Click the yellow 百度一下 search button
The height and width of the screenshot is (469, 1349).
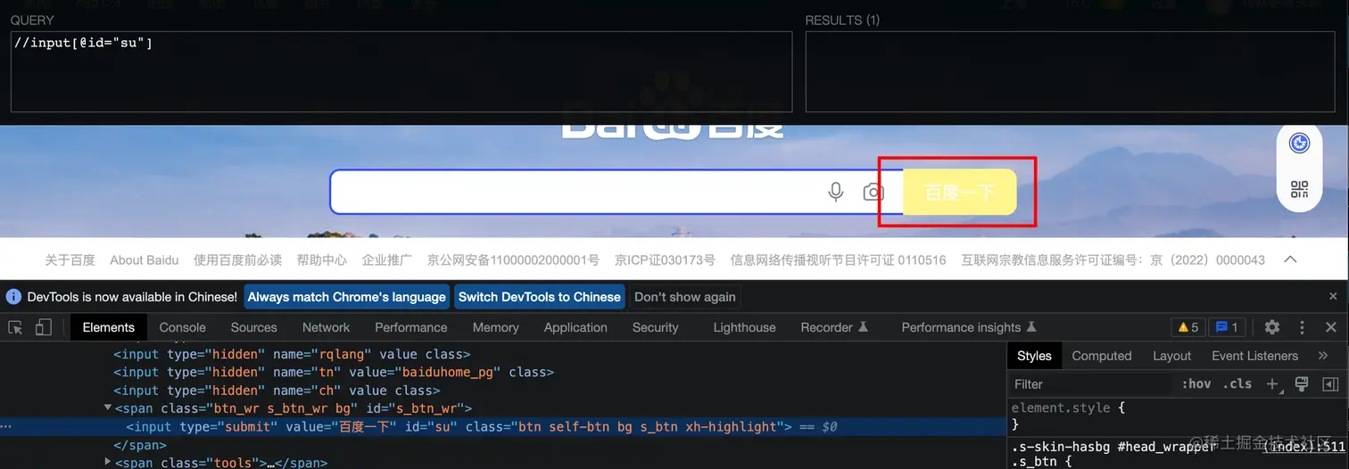(x=959, y=192)
